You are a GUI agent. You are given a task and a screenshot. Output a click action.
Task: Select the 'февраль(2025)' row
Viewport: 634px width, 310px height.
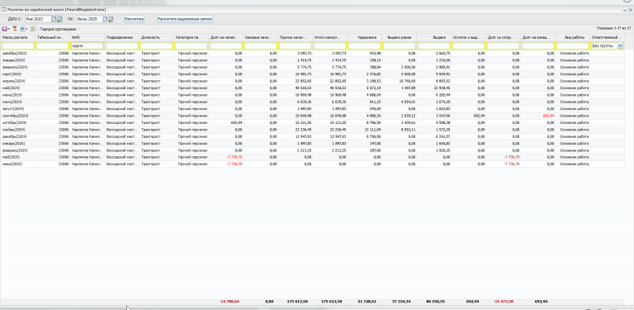click(x=312, y=150)
